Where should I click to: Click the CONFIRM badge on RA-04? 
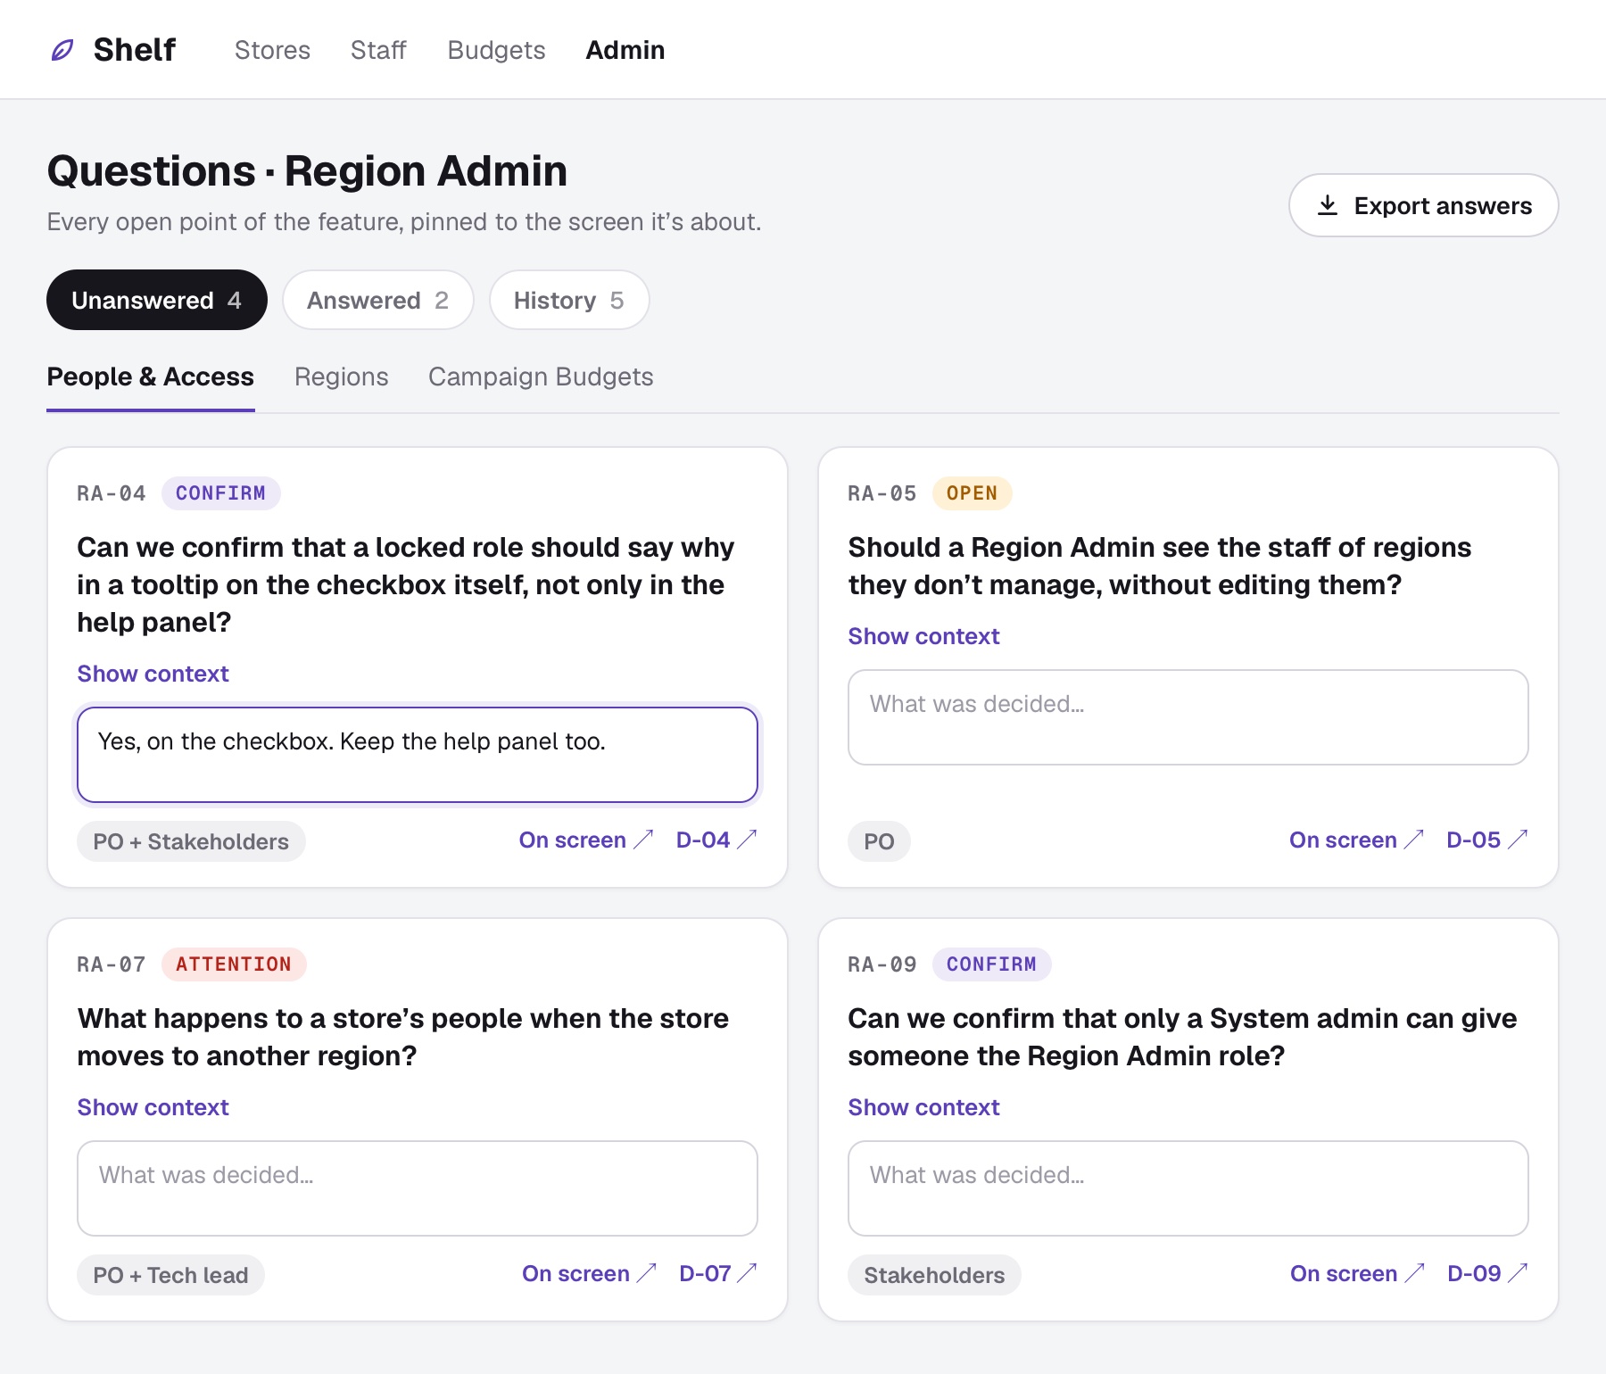(x=220, y=493)
